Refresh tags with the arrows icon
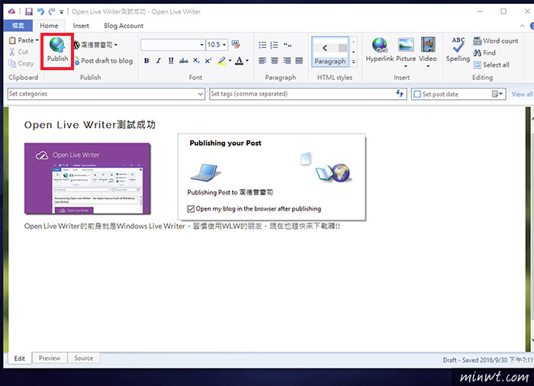Screen dimensions: 534x386 pos(400,93)
